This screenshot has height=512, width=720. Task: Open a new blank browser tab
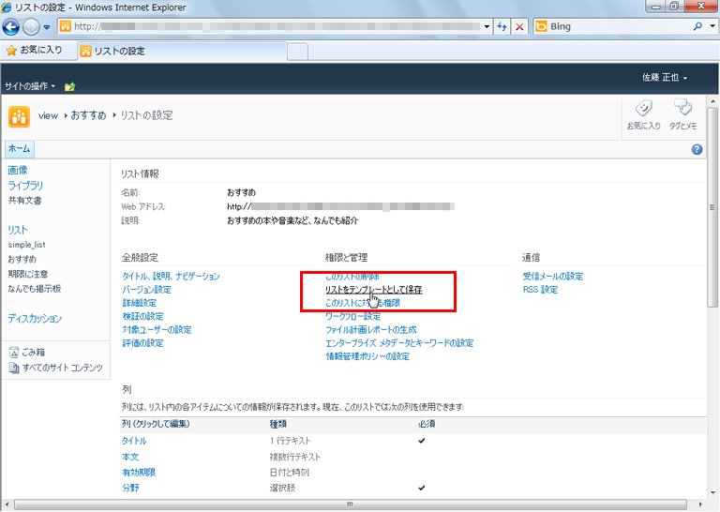(x=297, y=52)
